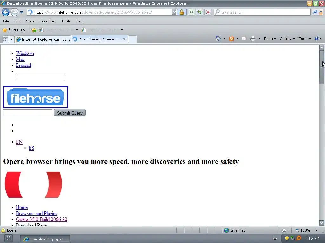The image size is (325, 243).
Task: Click the Home icon in command bar
Action: tap(218, 39)
